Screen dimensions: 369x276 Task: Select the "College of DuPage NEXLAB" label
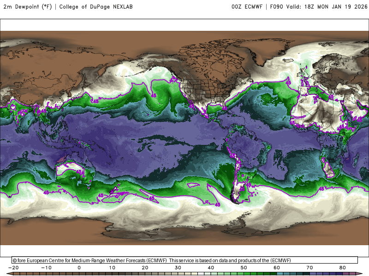click(x=96, y=7)
